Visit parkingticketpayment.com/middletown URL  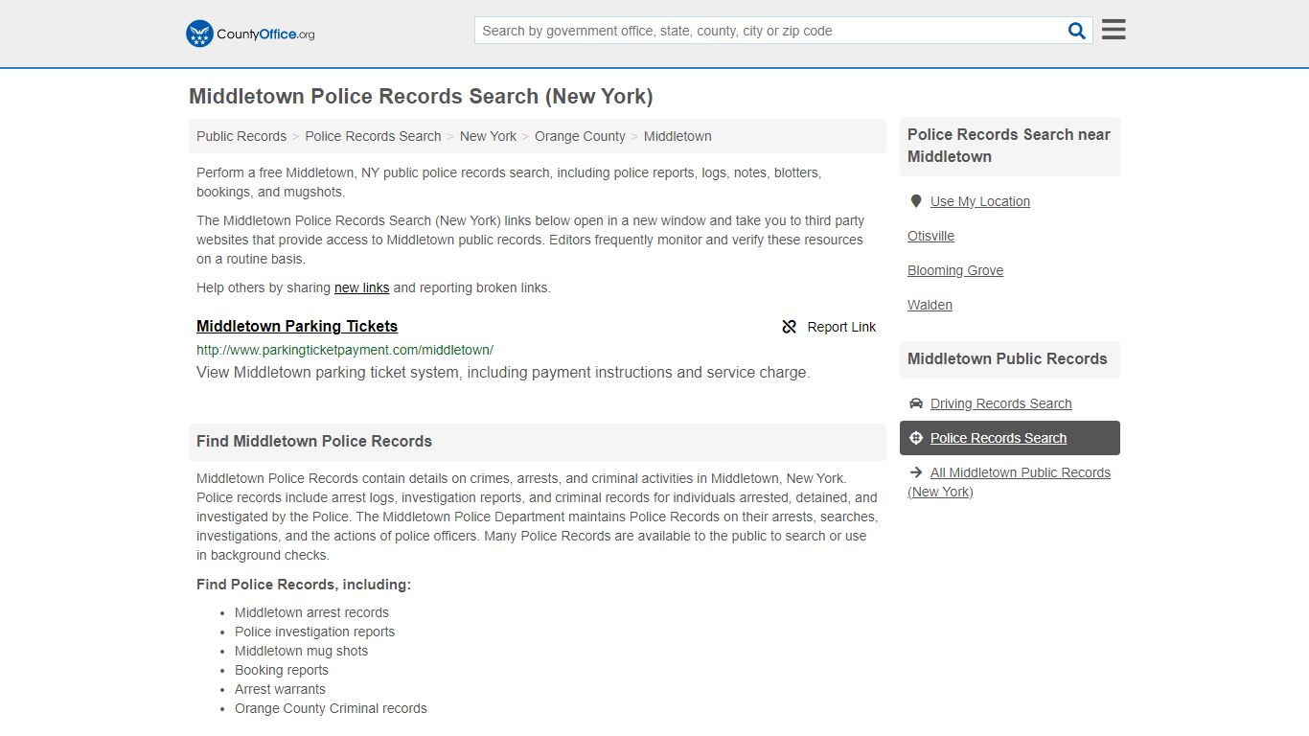[x=345, y=350]
